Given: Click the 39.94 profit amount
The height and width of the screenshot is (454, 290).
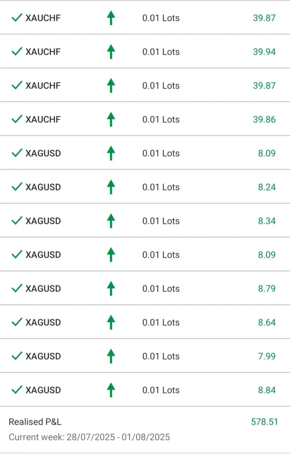Looking at the screenshot, I should 264,51.
